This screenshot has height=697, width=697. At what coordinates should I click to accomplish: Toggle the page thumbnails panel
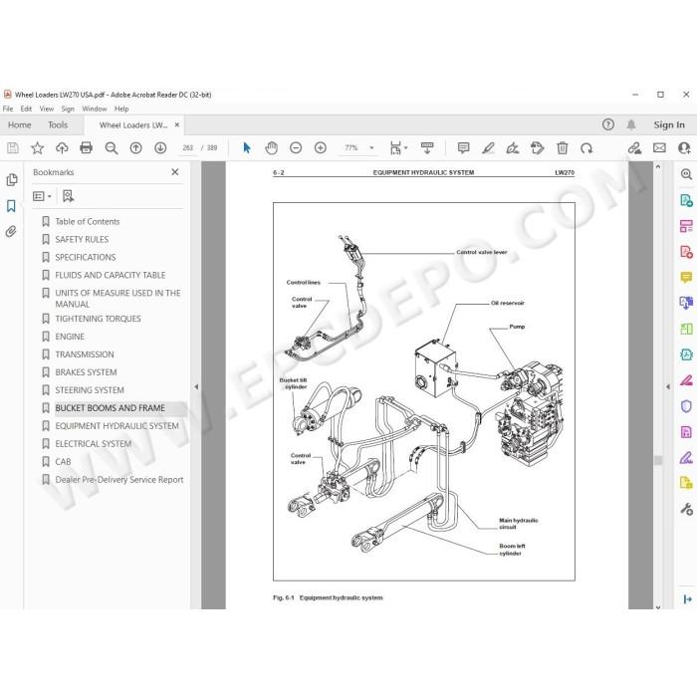(x=12, y=179)
